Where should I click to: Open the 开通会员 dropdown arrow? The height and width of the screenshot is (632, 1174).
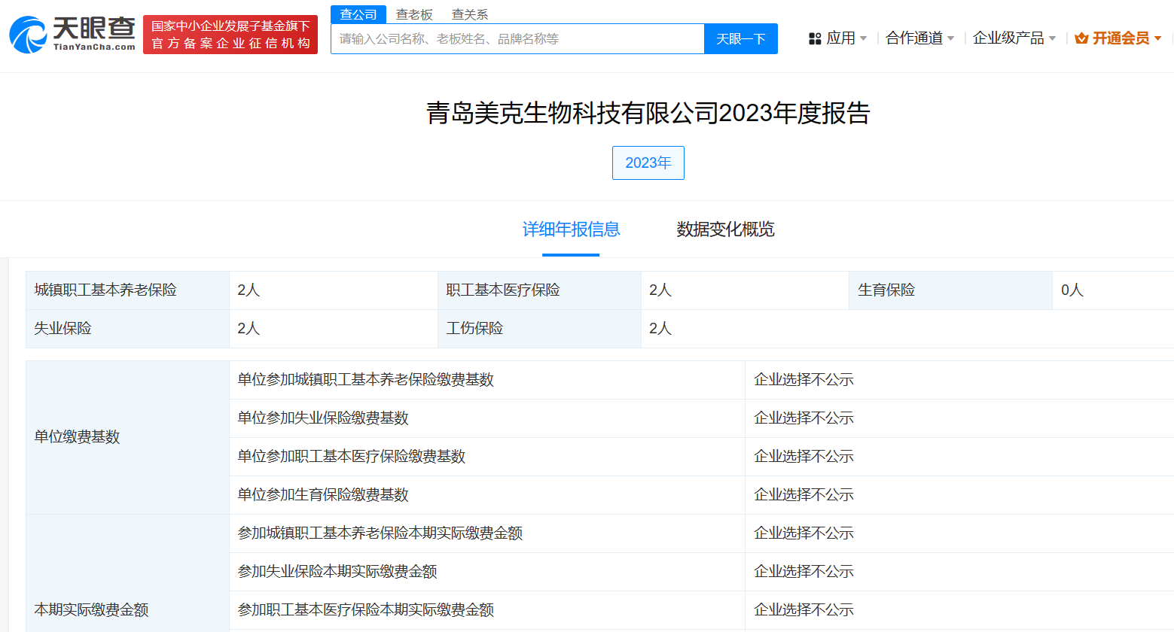tap(1158, 38)
